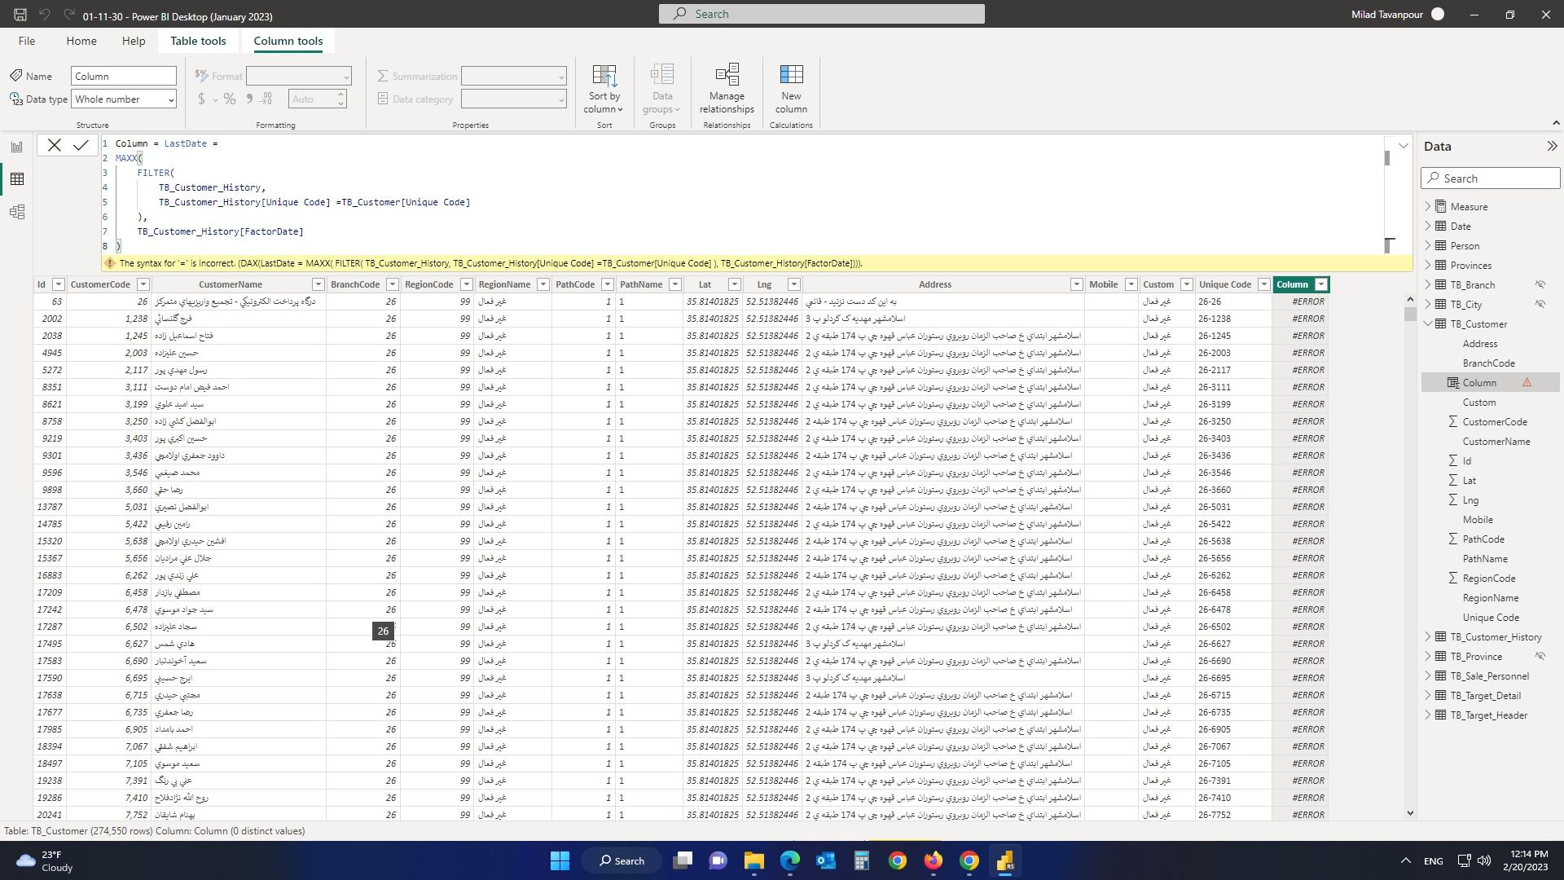Open File Explorer from the taskbar
The image size is (1564, 880).
point(753,860)
